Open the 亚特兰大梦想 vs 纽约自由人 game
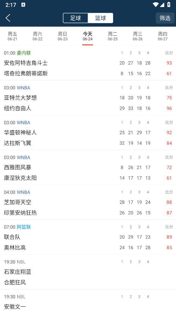The image size is (176, 313). [88, 98]
